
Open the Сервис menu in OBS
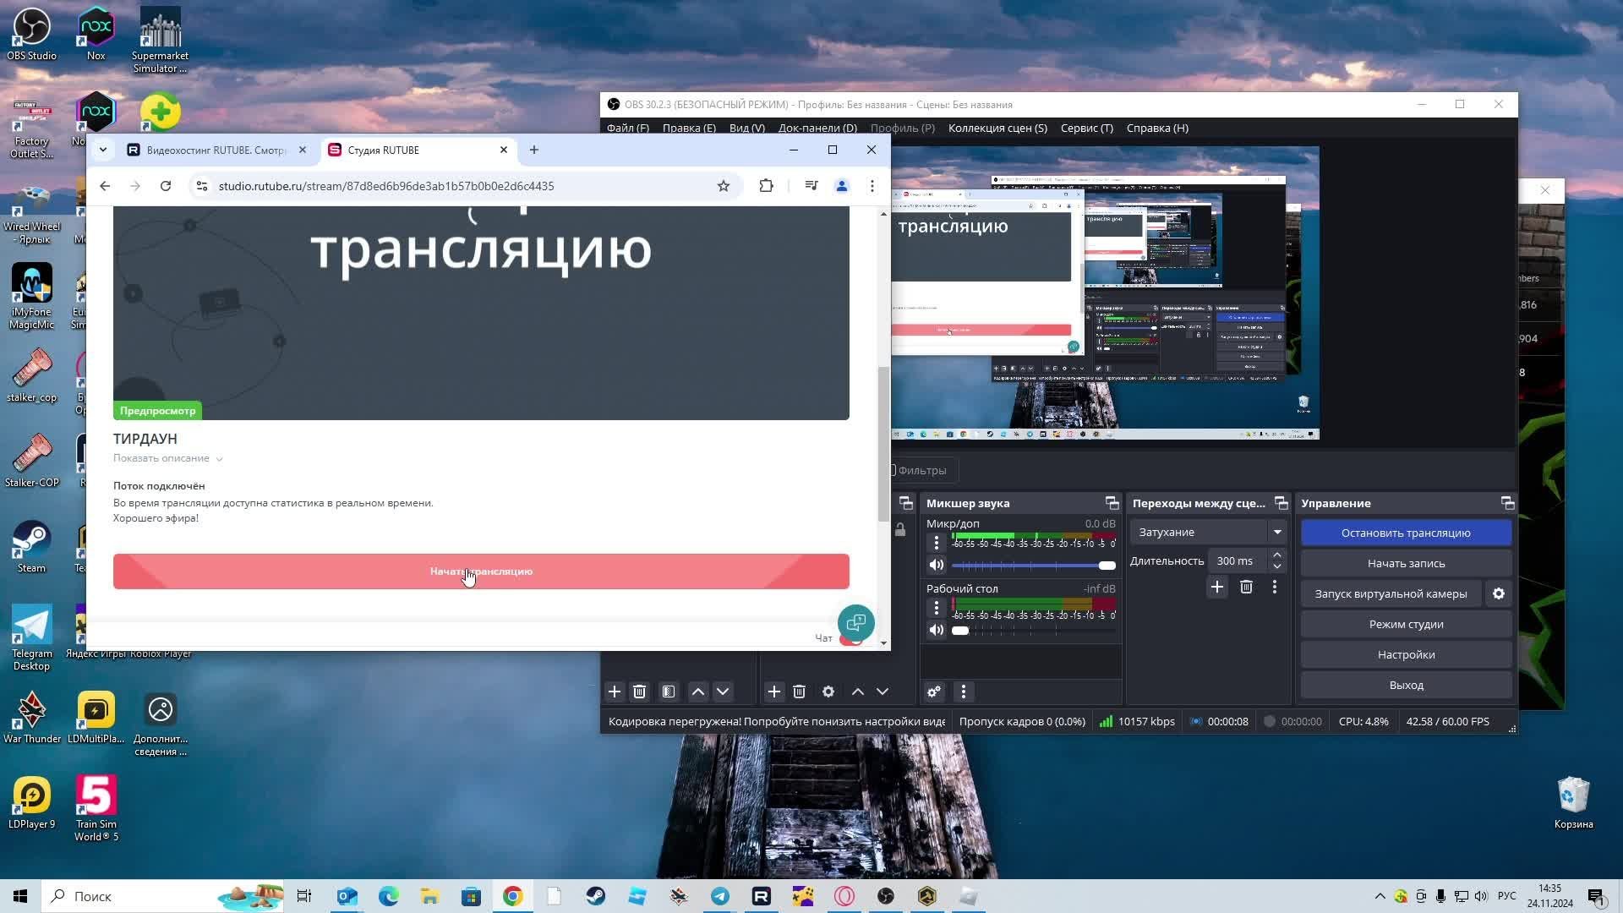click(1086, 128)
